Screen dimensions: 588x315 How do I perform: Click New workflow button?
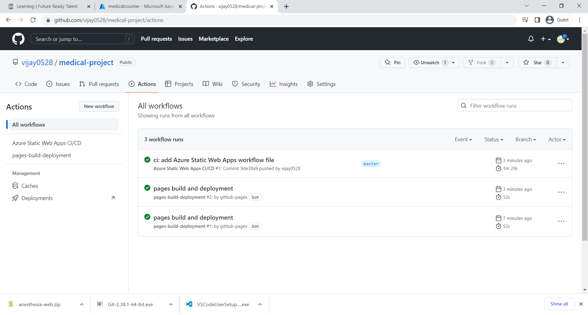click(x=99, y=106)
